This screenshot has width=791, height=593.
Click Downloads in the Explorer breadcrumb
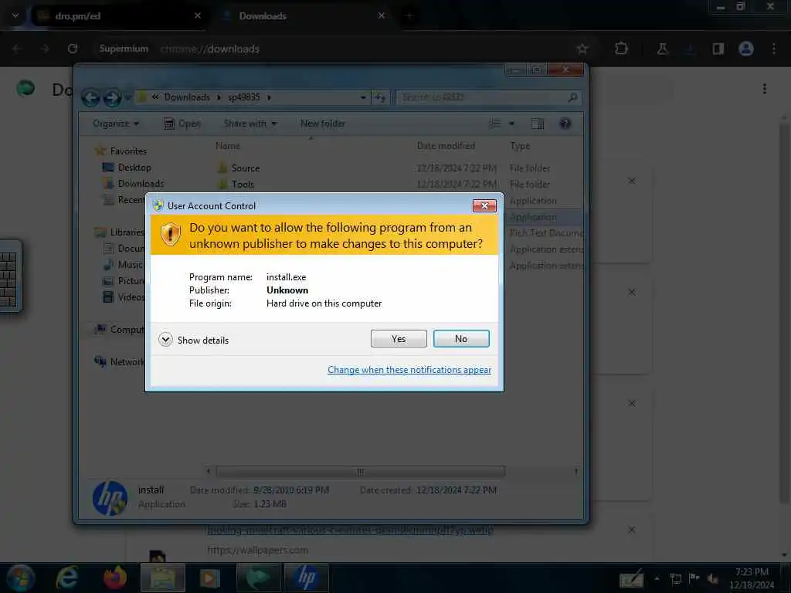[x=187, y=97]
